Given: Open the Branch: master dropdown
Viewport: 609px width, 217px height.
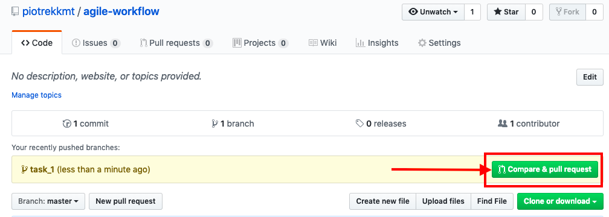Looking at the screenshot, I should (x=48, y=201).
